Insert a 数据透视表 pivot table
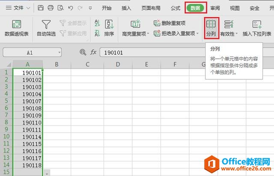The image size is (274, 176). pyautogui.click(x=17, y=28)
